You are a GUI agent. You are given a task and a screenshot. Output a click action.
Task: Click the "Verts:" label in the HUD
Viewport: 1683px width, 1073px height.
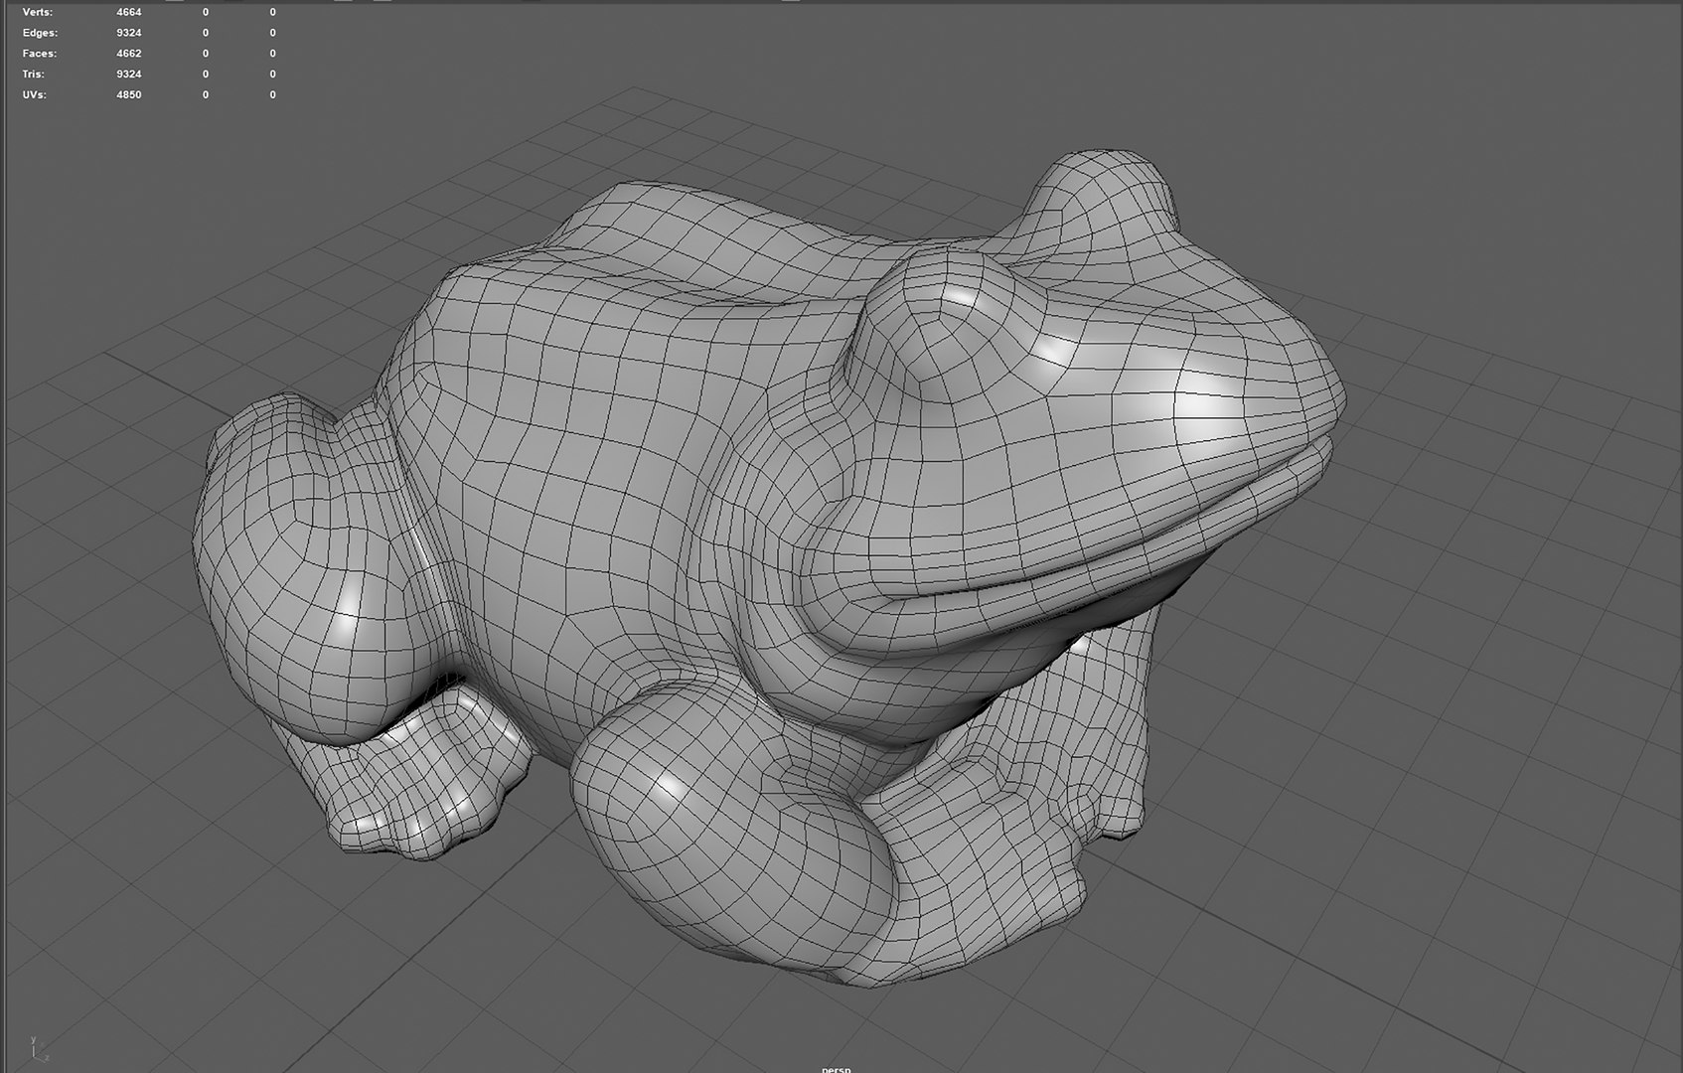(38, 12)
